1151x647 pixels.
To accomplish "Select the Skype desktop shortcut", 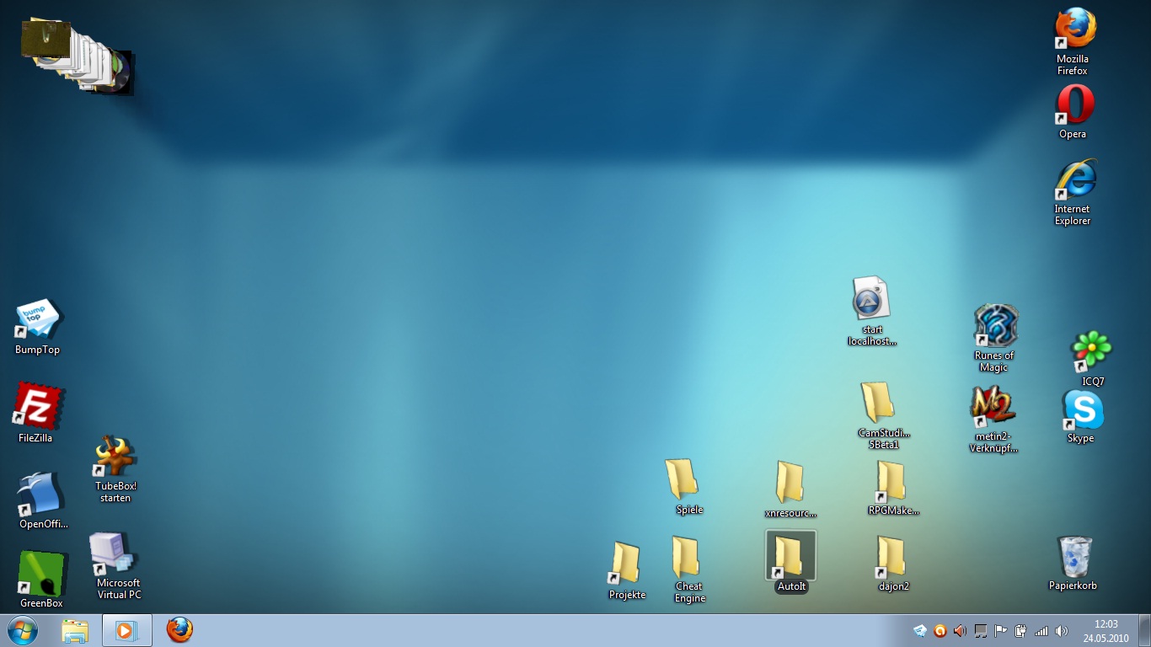I will [1082, 410].
